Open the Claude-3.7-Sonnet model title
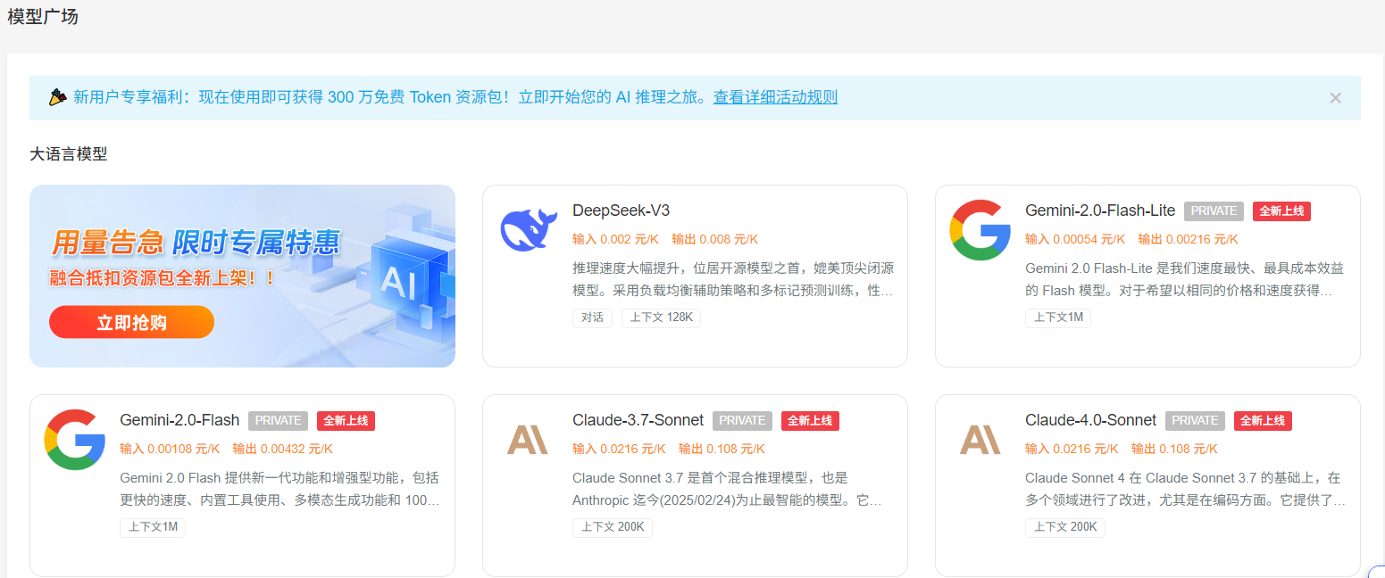 (x=638, y=420)
